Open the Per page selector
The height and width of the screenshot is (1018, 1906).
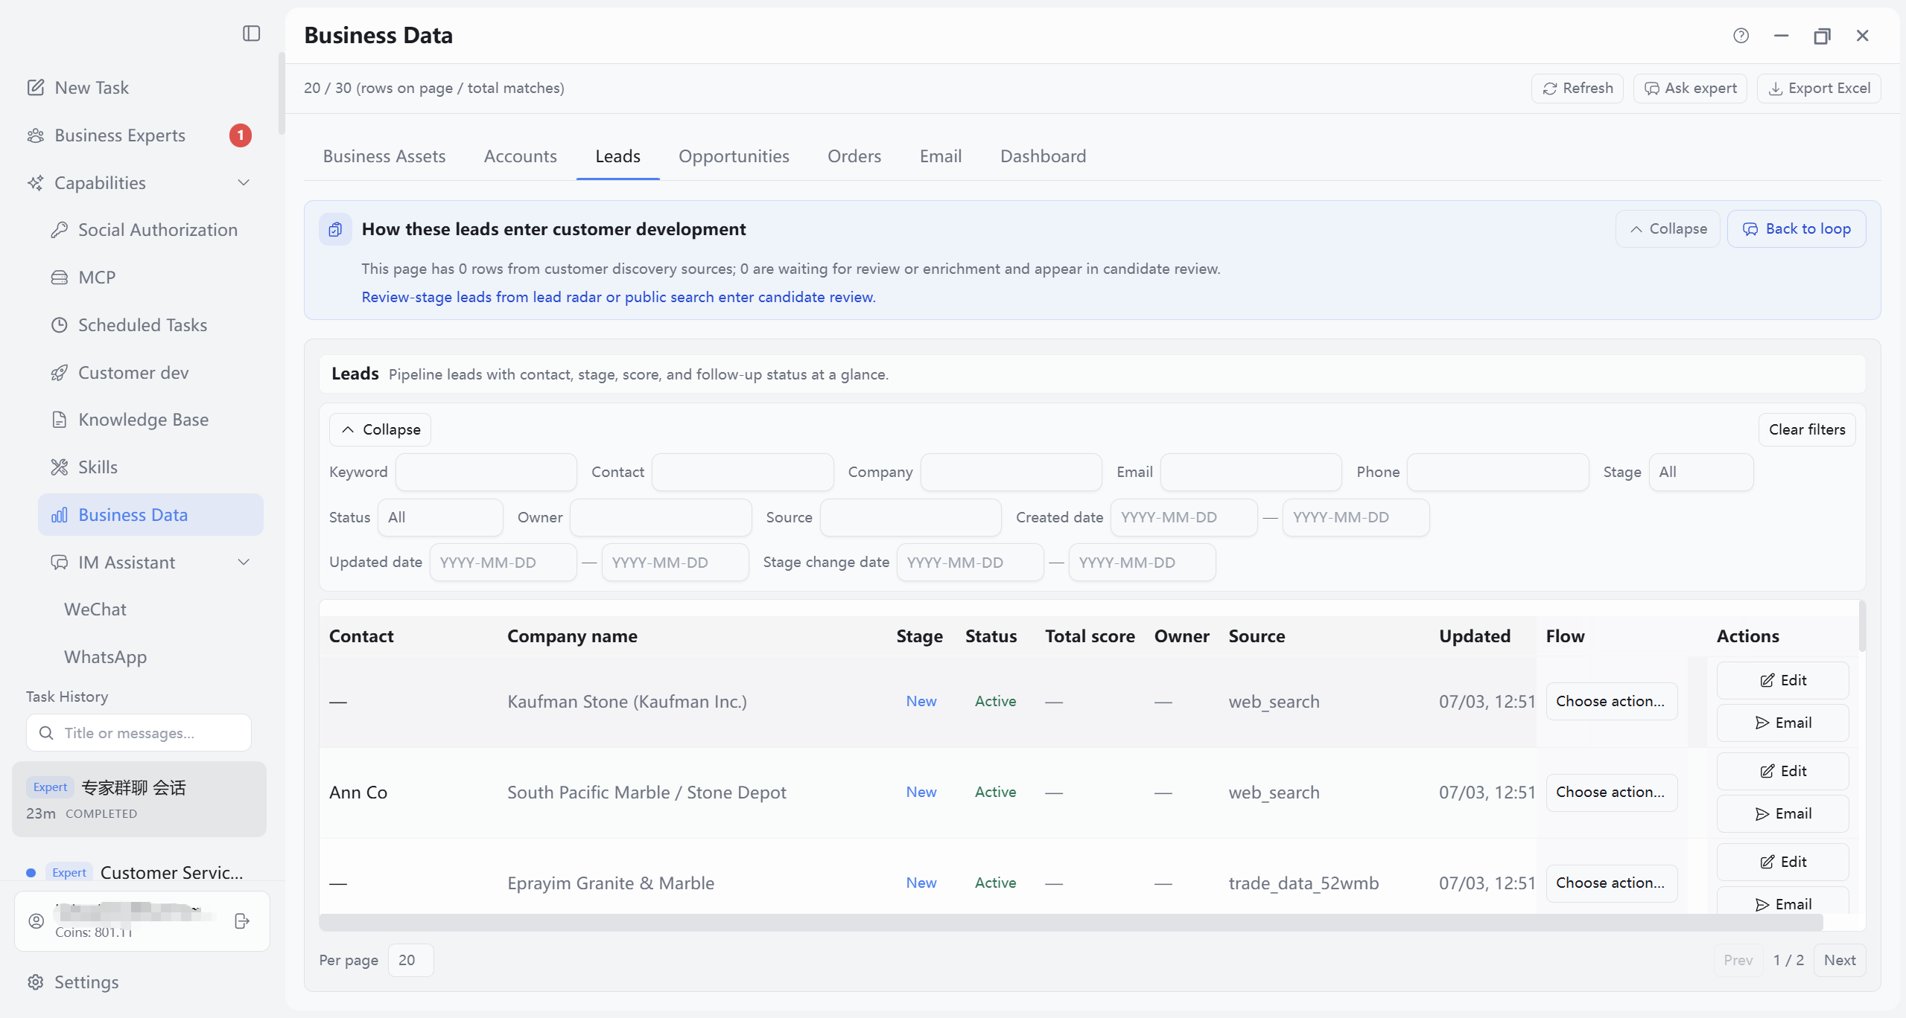[x=411, y=961]
